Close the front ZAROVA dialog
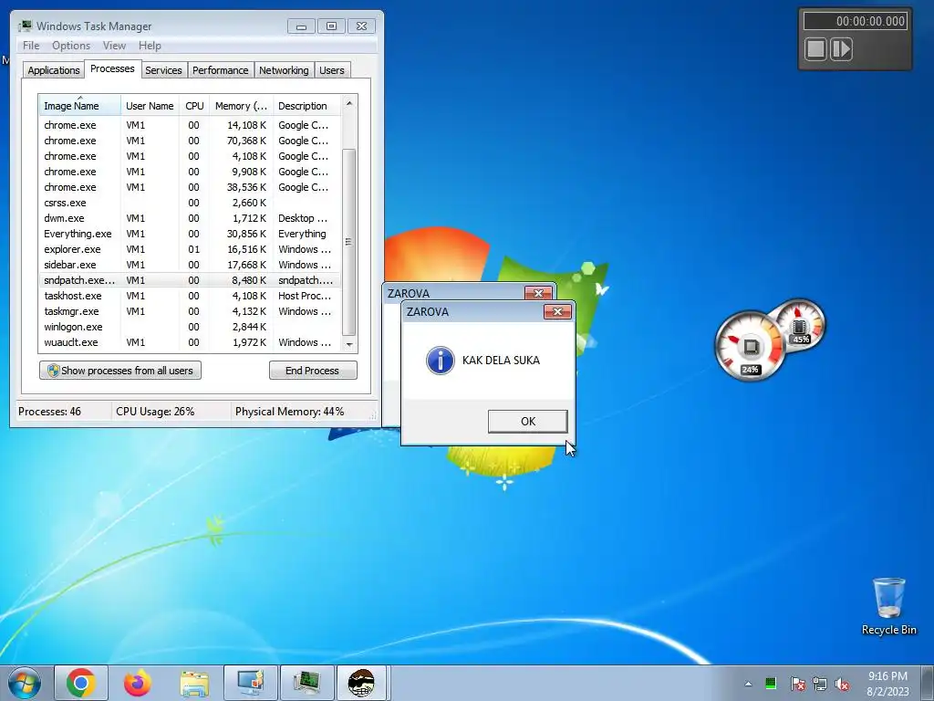The height and width of the screenshot is (701, 934). pos(557,312)
